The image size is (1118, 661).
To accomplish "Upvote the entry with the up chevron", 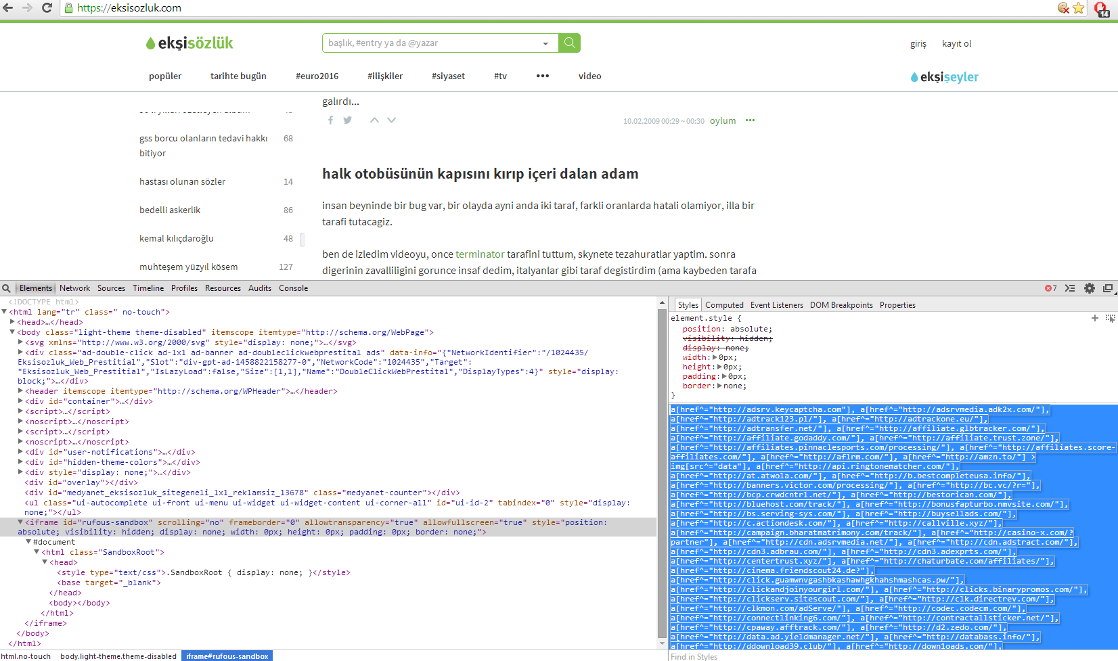I will point(374,120).
